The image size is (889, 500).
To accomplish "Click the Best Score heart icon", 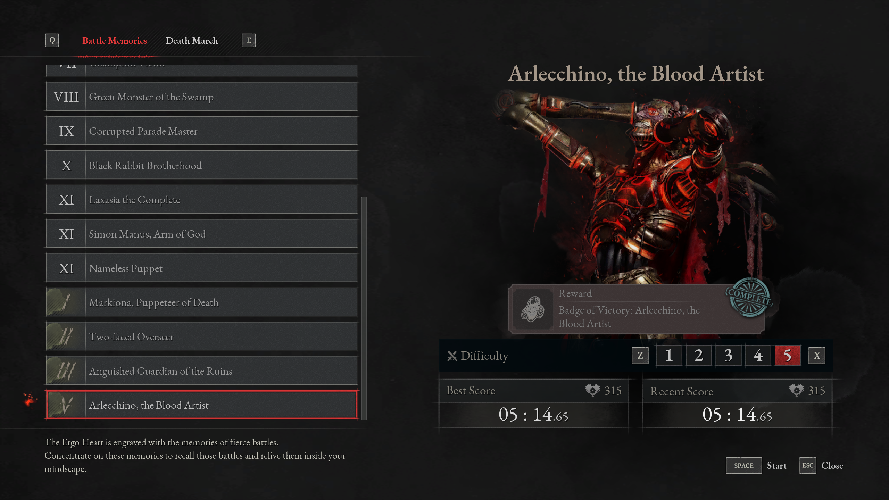I will click(x=592, y=390).
